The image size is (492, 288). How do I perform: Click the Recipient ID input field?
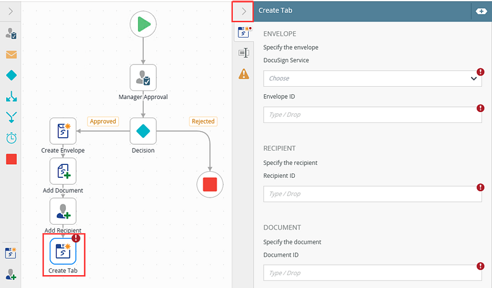[372, 194]
